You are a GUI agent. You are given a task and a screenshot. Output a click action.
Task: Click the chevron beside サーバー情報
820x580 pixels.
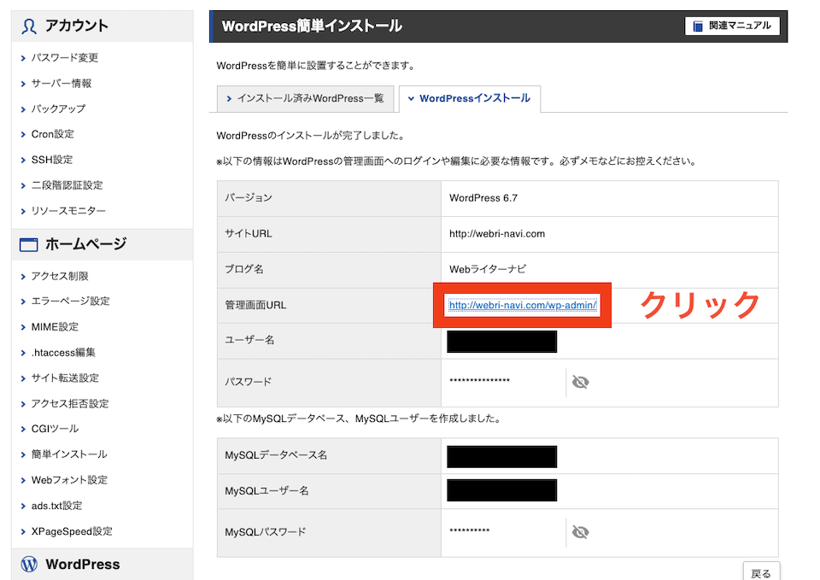click(23, 84)
